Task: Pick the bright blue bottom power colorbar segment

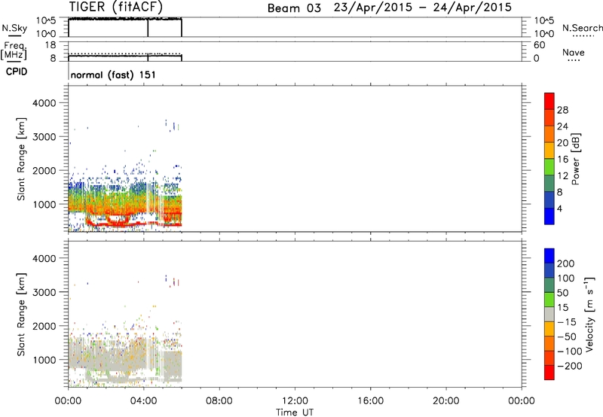Action: pyautogui.click(x=549, y=217)
